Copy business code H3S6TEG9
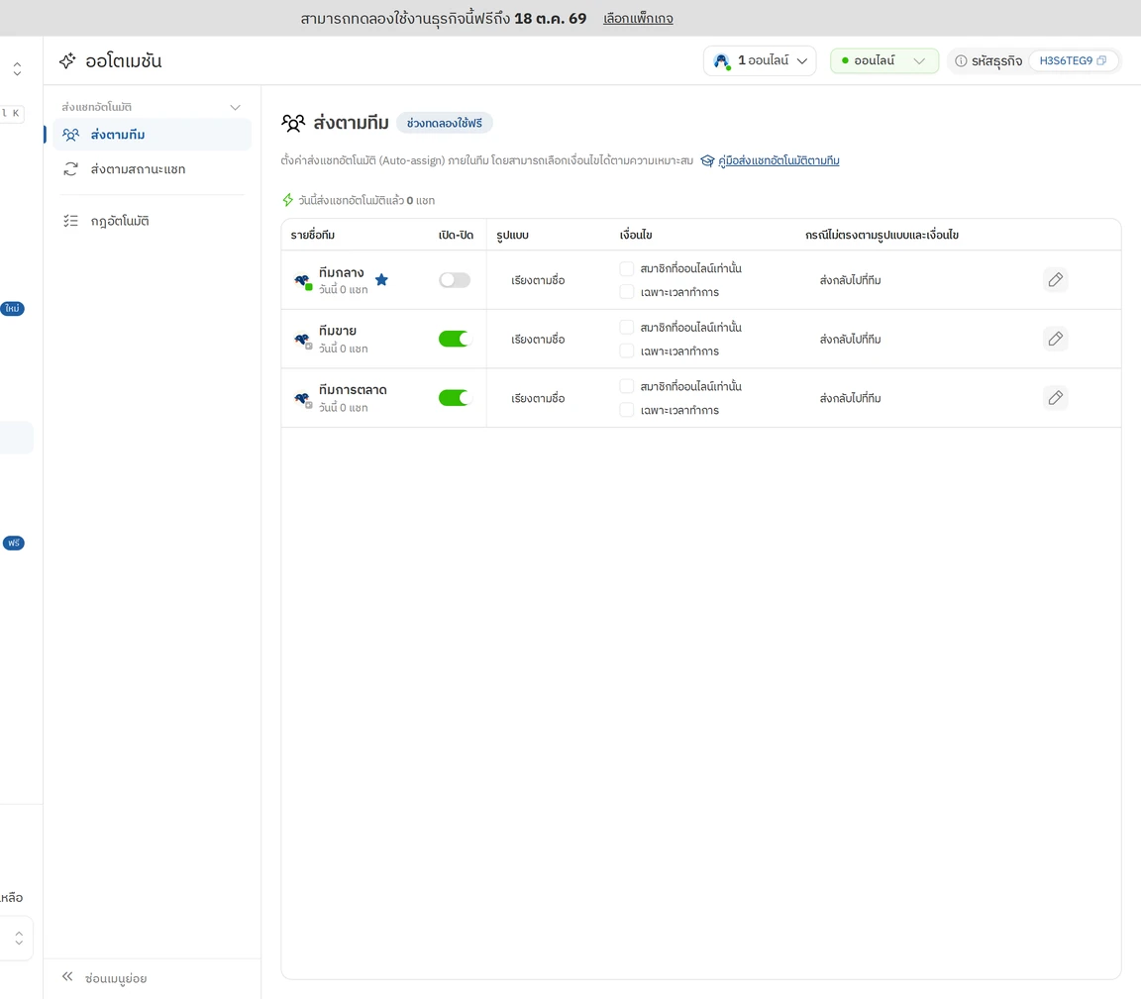1141x999 pixels. click(1101, 60)
